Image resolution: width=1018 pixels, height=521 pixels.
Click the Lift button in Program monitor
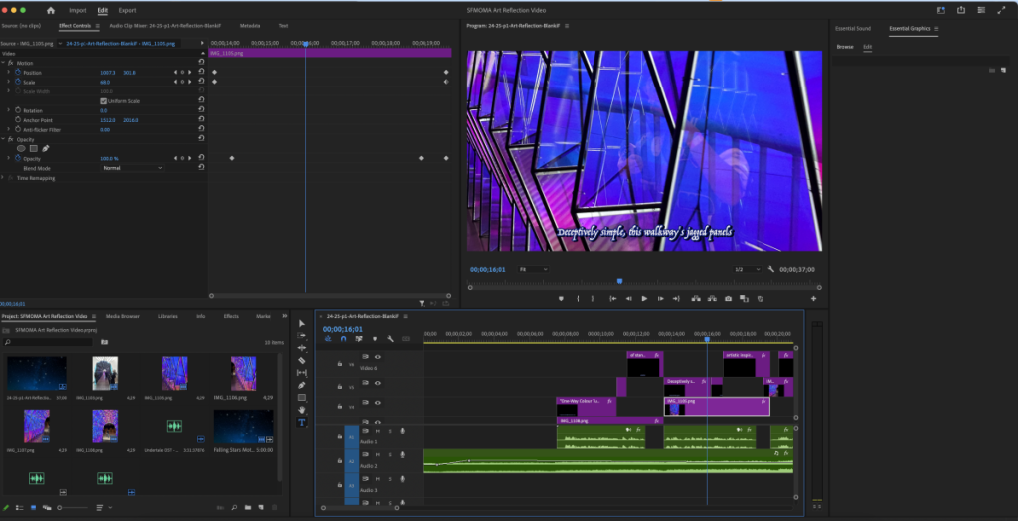(695, 299)
